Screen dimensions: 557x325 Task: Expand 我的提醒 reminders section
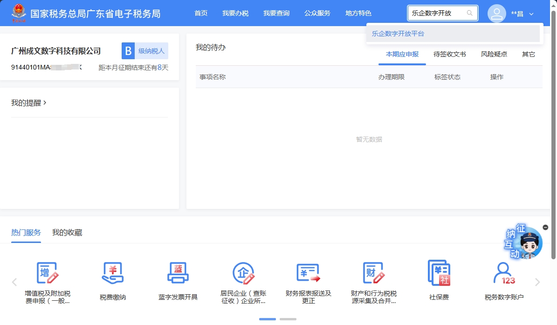tap(29, 103)
